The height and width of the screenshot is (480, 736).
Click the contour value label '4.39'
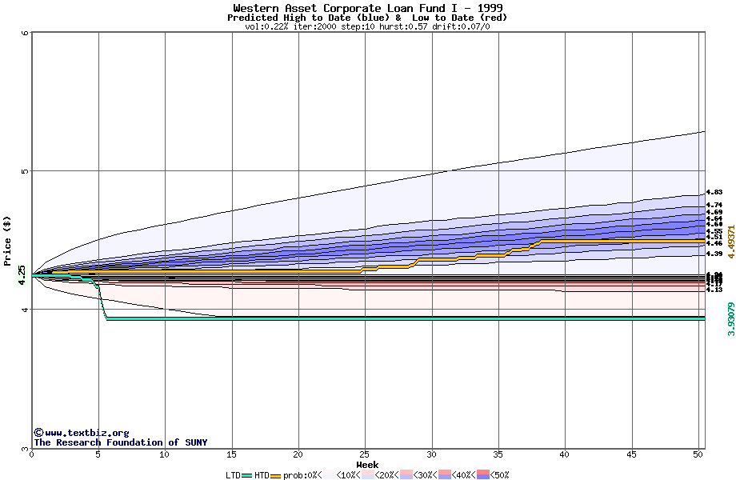pos(714,254)
